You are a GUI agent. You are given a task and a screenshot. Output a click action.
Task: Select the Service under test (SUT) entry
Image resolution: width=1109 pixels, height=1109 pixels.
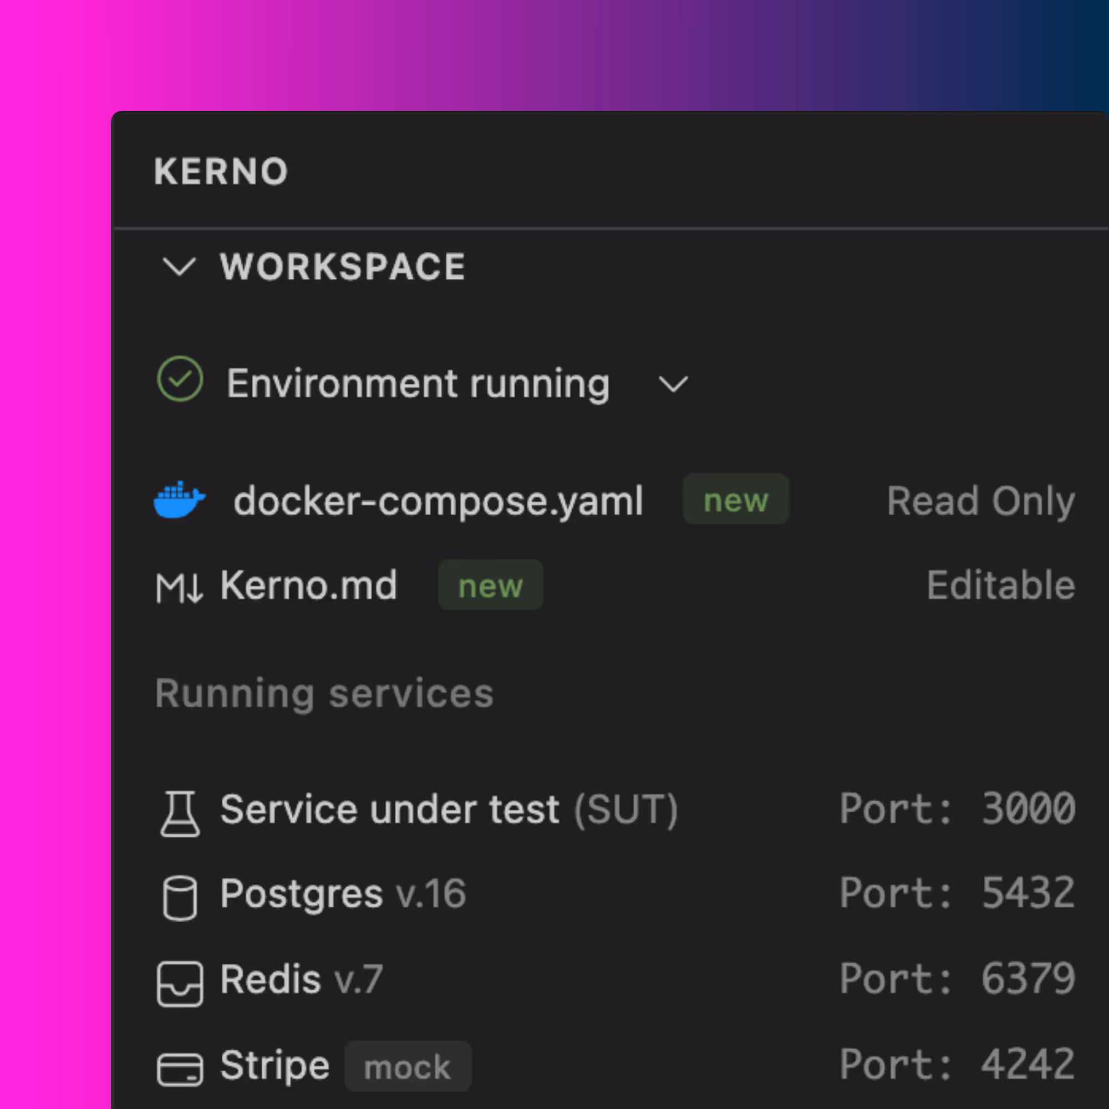tap(449, 810)
